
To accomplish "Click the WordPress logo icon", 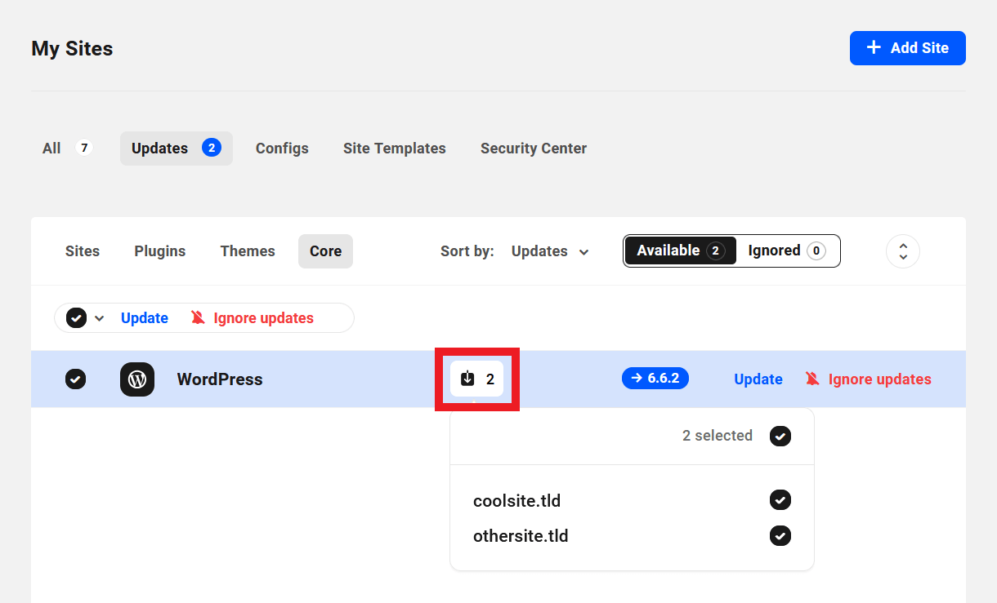I will pyautogui.click(x=137, y=379).
